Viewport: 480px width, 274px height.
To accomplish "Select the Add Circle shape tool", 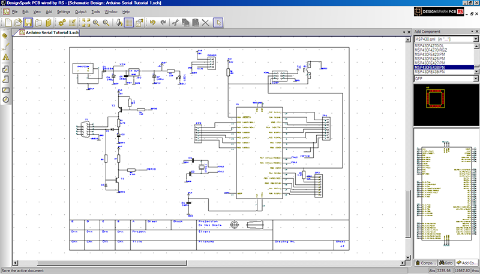I will [5, 99].
